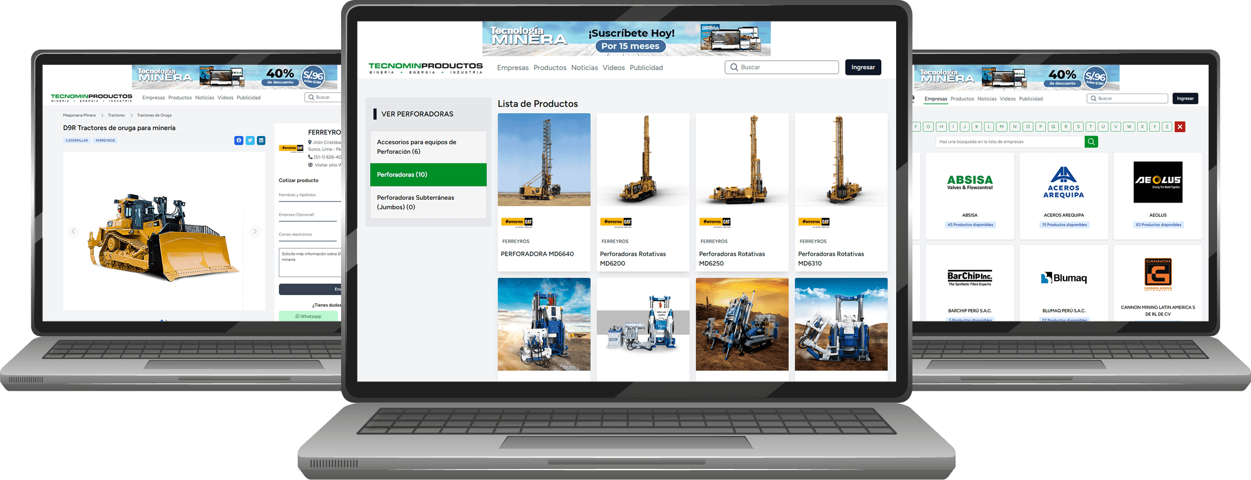This screenshot has height=480, width=1251.
Task: Open Empresas tab on right laptop
Action: point(936,99)
